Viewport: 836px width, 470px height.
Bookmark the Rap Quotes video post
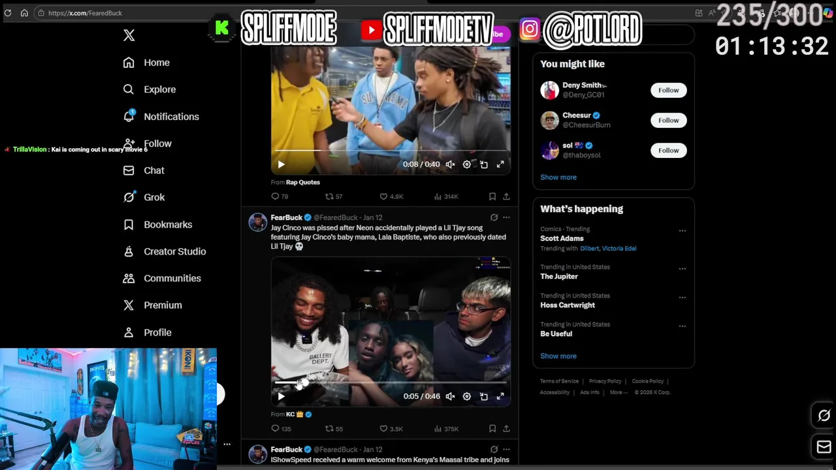[492, 196]
